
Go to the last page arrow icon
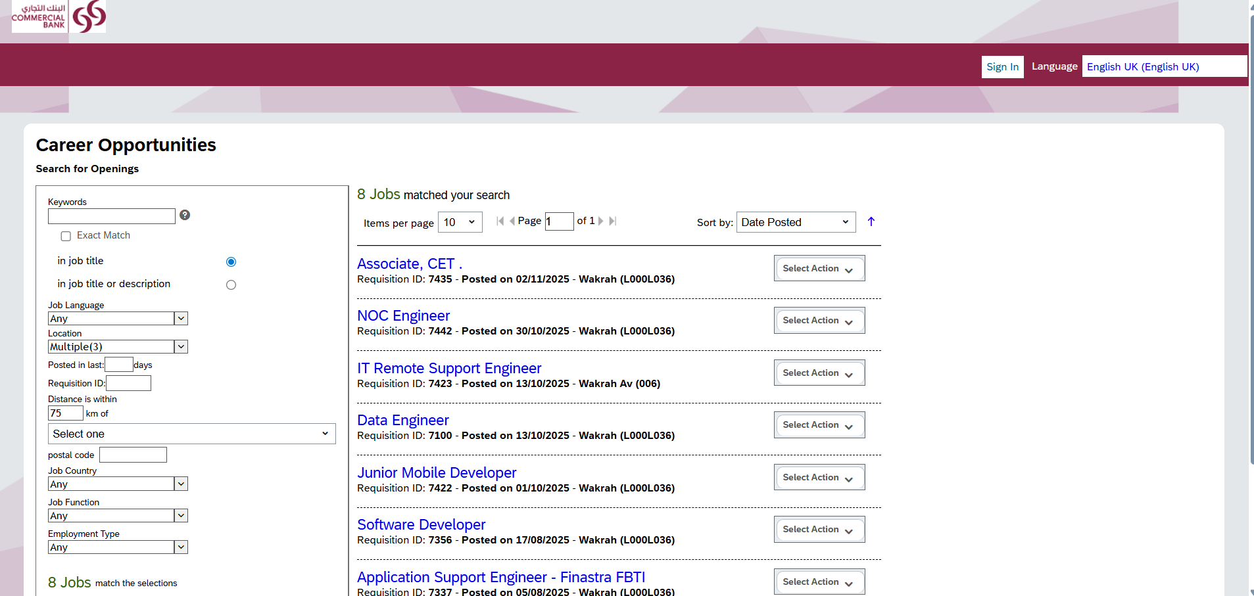(612, 221)
